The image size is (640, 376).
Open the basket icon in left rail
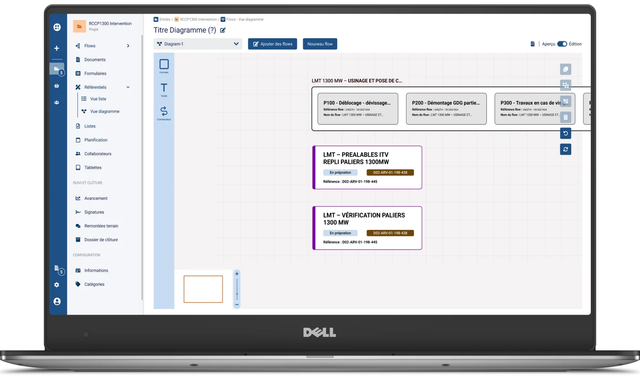coord(57,86)
